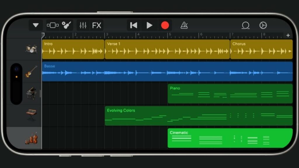The width and height of the screenshot is (299, 168).
Task: Select the grand piano track icon
Action: pos(31,93)
